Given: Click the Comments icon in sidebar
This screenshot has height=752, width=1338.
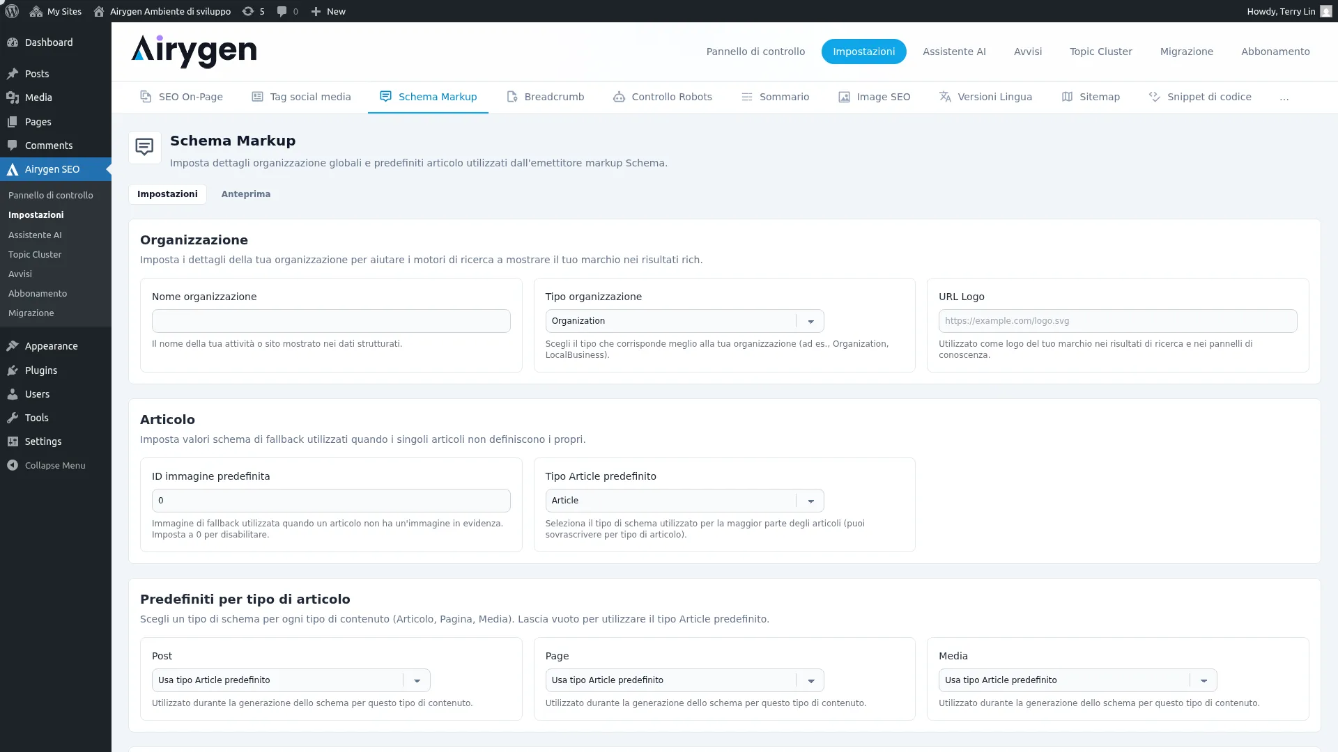Looking at the screenshot, I should click(13, 146).
